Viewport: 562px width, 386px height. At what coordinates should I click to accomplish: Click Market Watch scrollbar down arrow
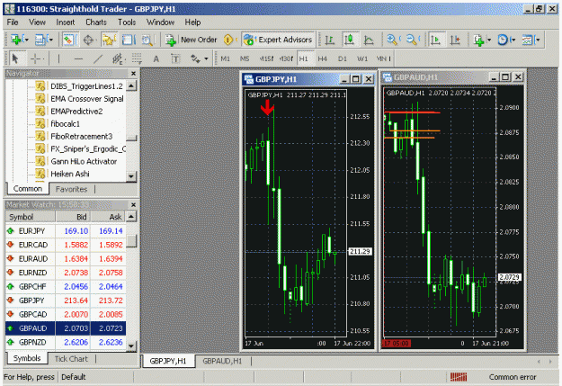tap(131, 346)
